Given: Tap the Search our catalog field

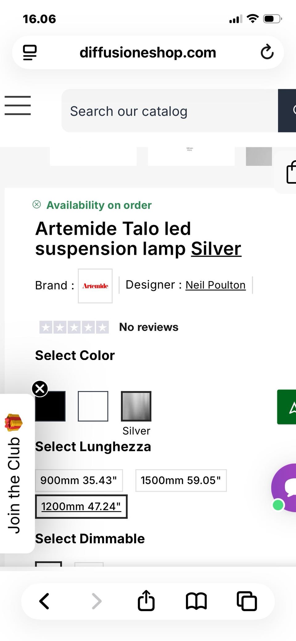Looking at the screenshot, I should tap(169, 111).
